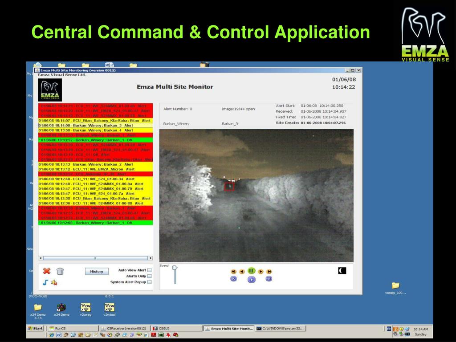Viewport: 456px width, 342px height.
Task: Click the Adobe PDF quick launch icon
Action: pyautogui.click(x=154, y=335)
